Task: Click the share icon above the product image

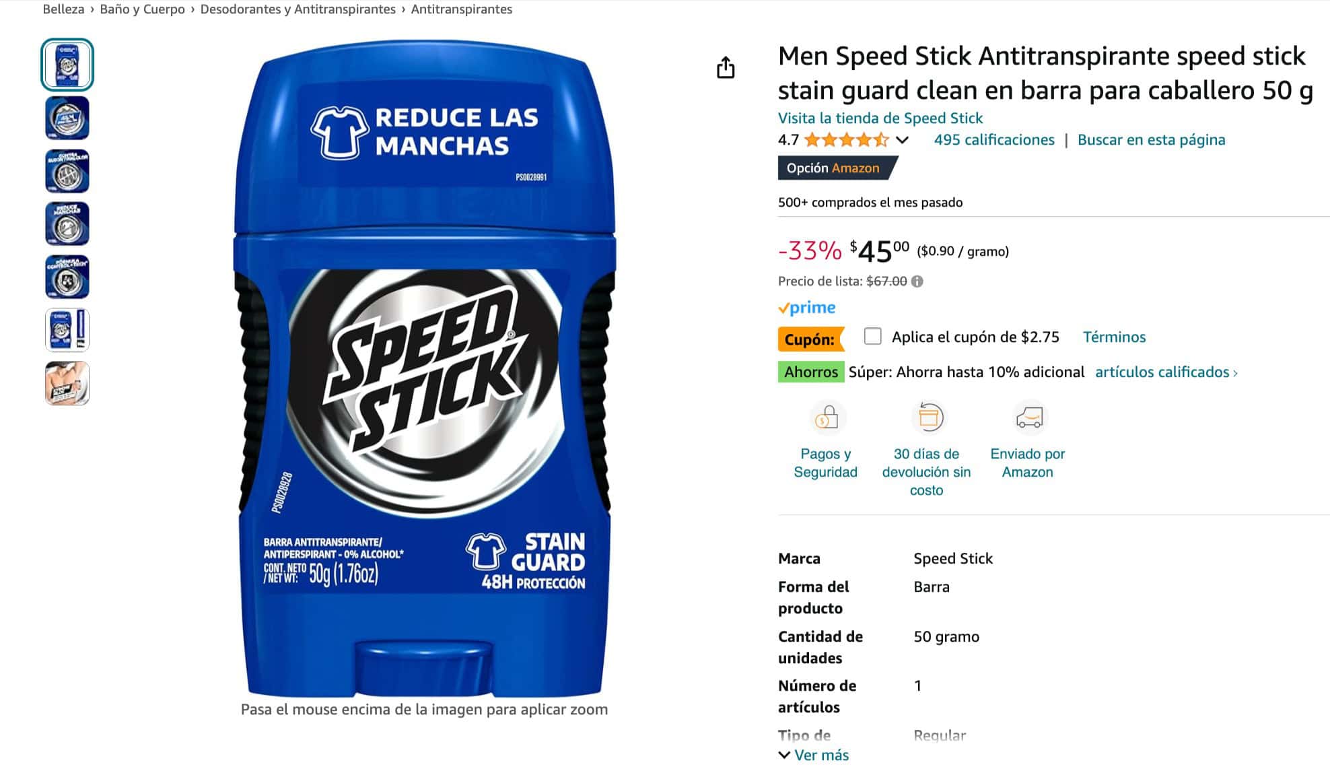Action: (726, 67)
